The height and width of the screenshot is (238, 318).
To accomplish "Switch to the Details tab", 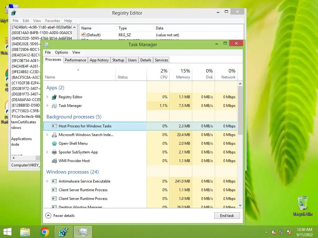I will pos(146,60).
